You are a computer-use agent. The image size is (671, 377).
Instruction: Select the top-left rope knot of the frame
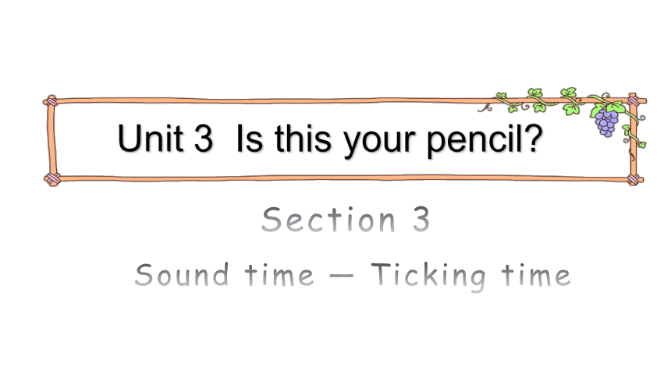(51, 102)
